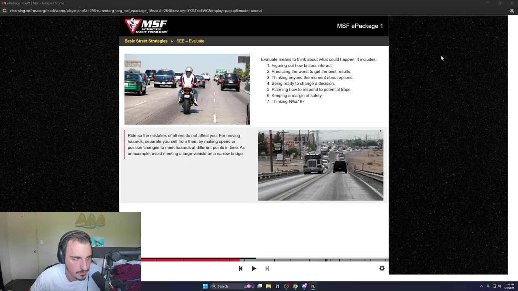This screenshot has width=518, height=291.
Task: Open the player settings gear
Action: (x=382, y=268)
